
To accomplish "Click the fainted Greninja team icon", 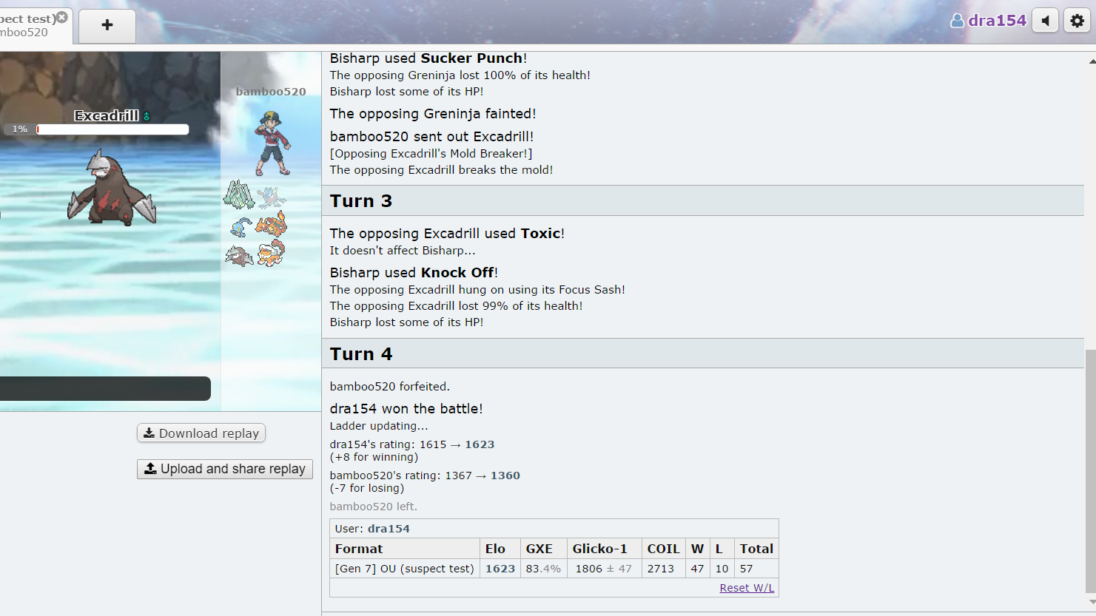I will 271,196.
